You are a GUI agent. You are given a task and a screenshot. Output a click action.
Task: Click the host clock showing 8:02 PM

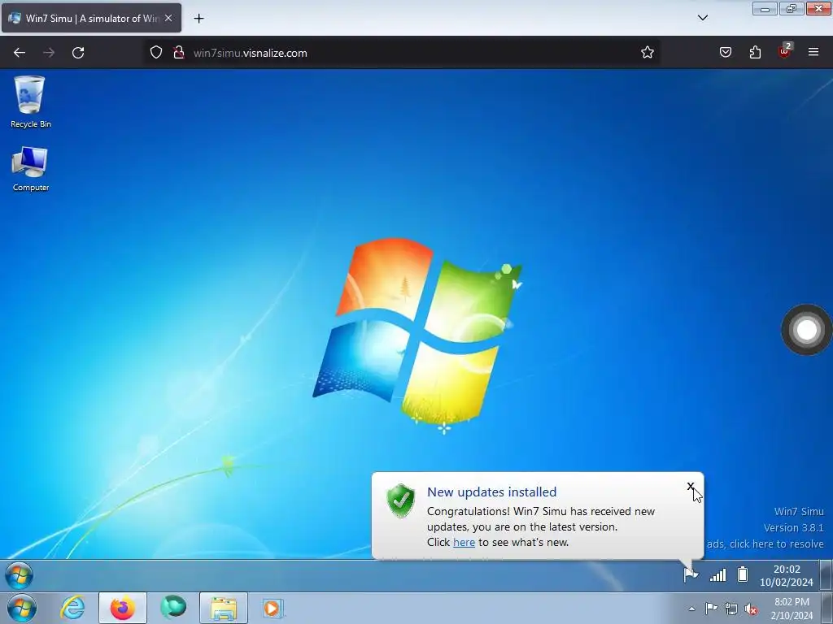(792, 609)
